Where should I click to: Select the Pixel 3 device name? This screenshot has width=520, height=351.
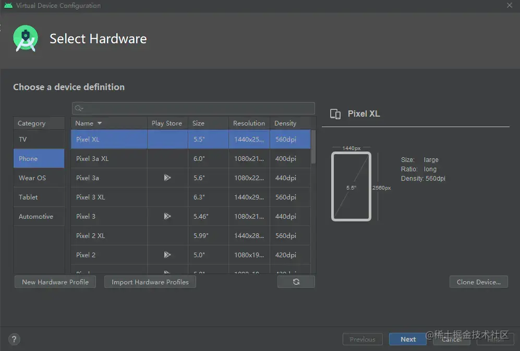click(86, 216)
